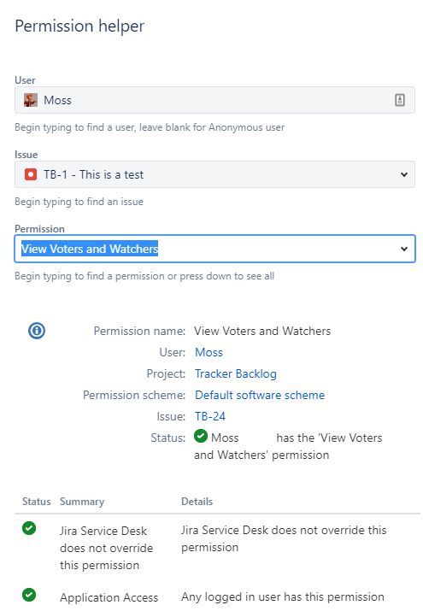Open the Tracker Backlog project link
The height and width of the screenshot is (611, 423).
[x=236, y=373]
